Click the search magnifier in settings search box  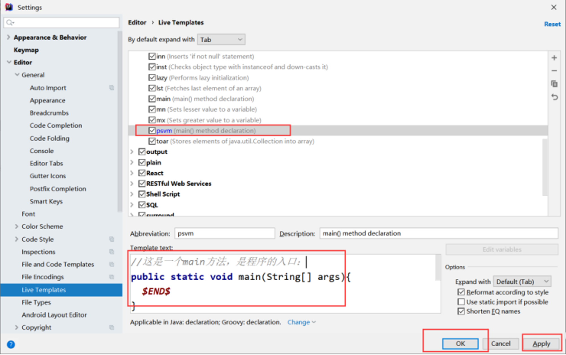[10, 22]
